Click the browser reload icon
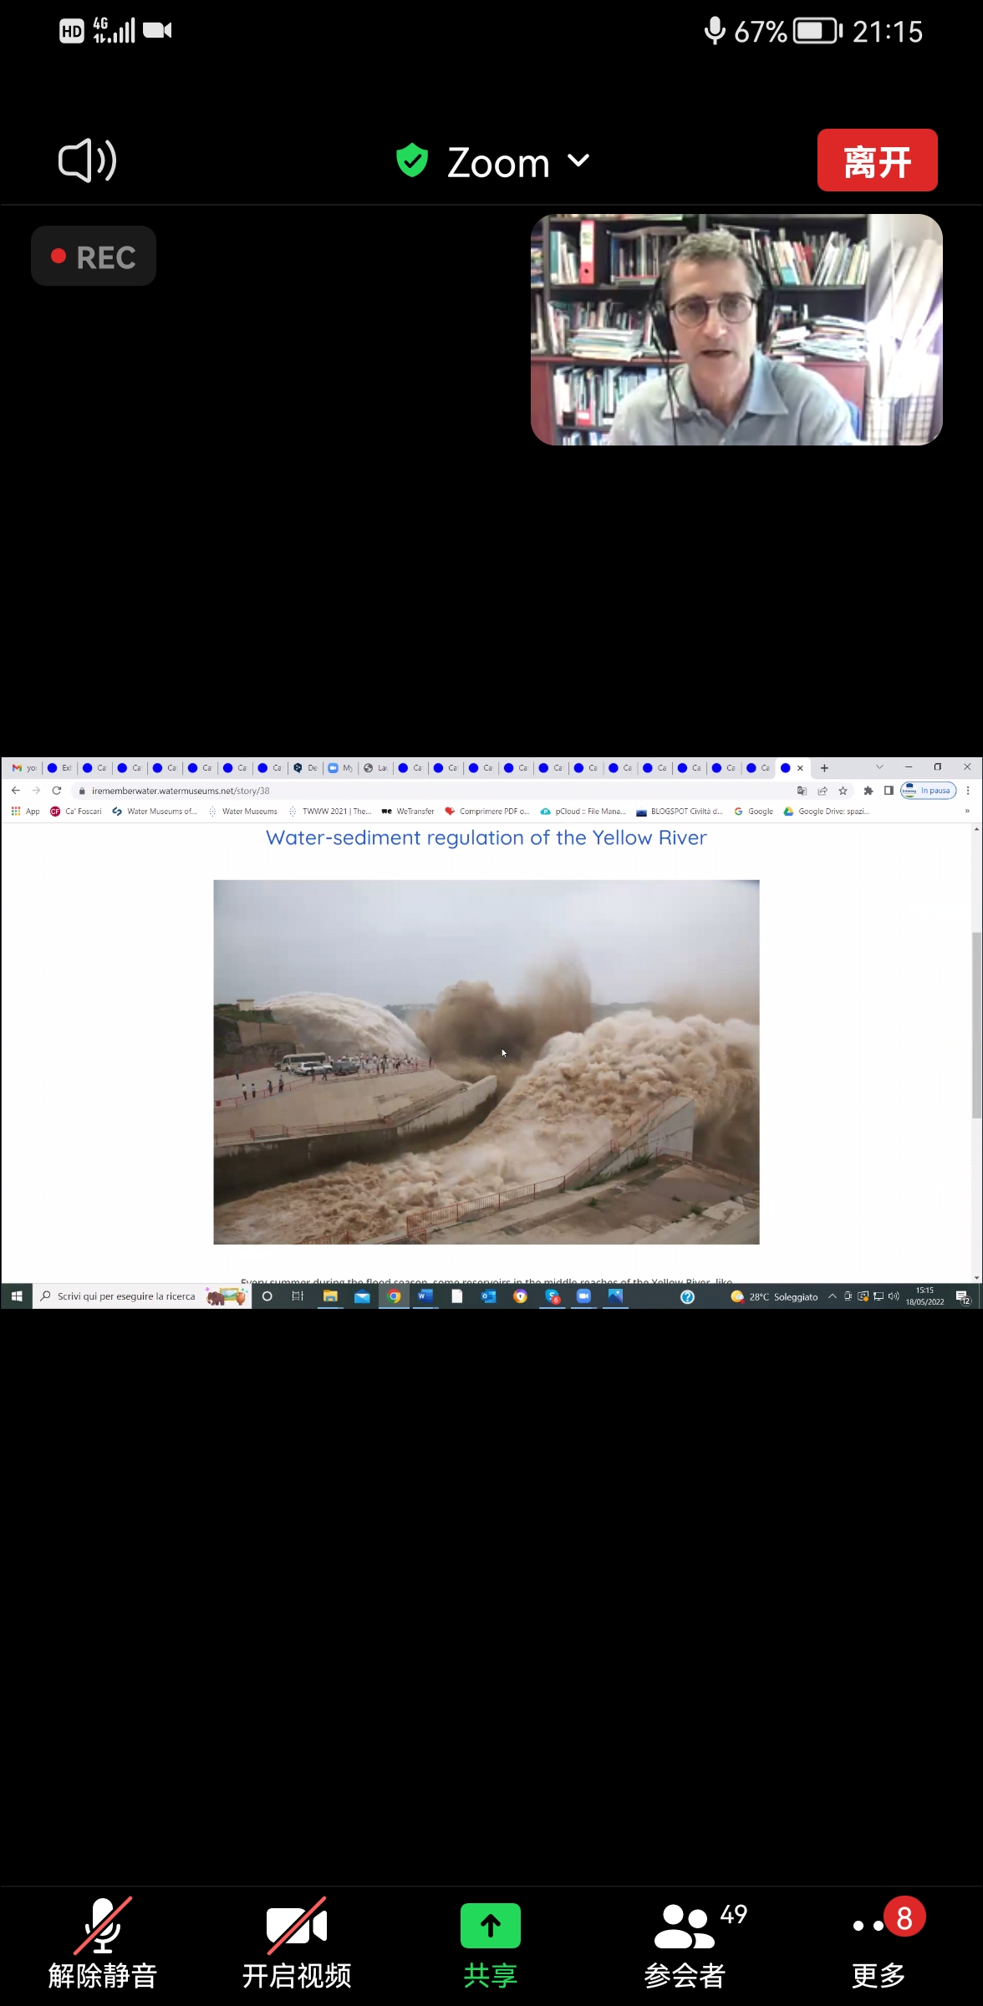Viewport: 983px width, 2006px height. pos(57,791)
